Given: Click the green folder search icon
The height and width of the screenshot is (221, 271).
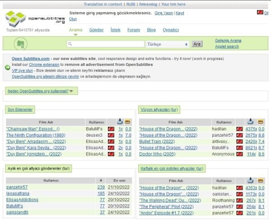Looking at the screenshot, I should coord(21,44).
